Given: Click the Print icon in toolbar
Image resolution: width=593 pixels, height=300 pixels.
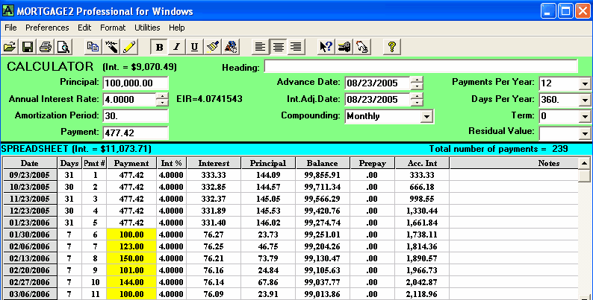Looking at the screenshot, I should coord(46,46).
